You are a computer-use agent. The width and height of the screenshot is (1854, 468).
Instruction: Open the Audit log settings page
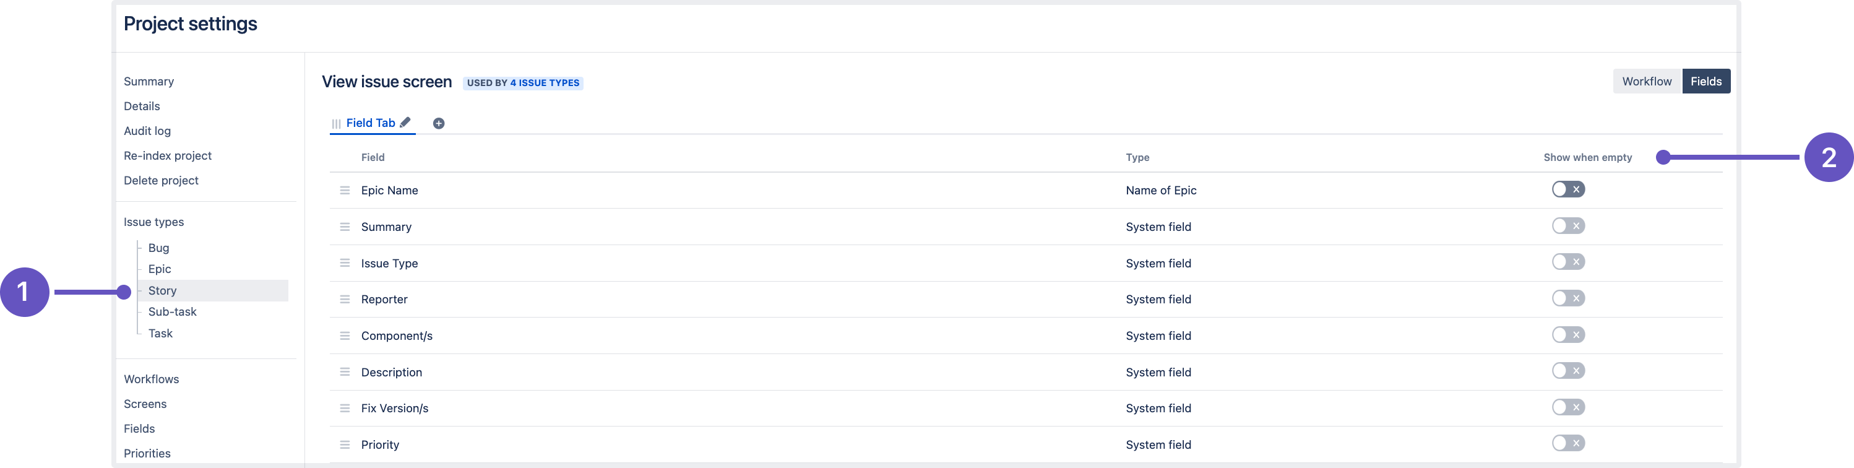[x=147, y=131]
